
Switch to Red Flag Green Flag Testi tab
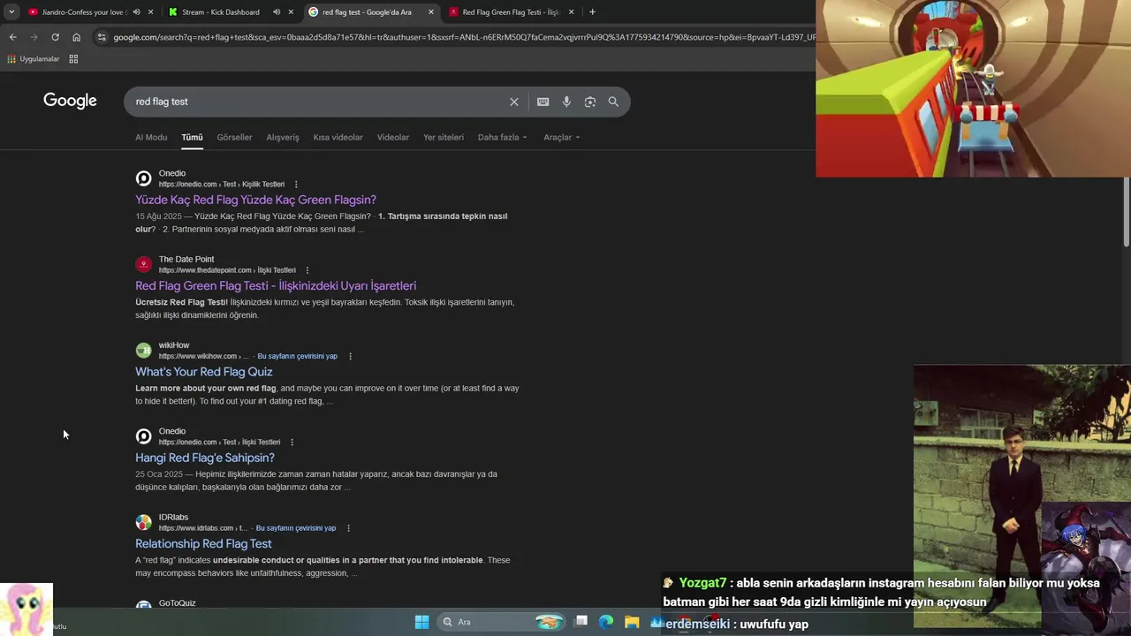point(511,12)
